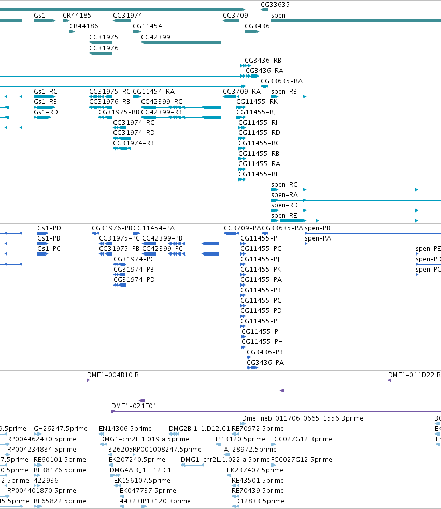
Task: Click the RE43501.5prime EST label
Action: tap(258, 481)
